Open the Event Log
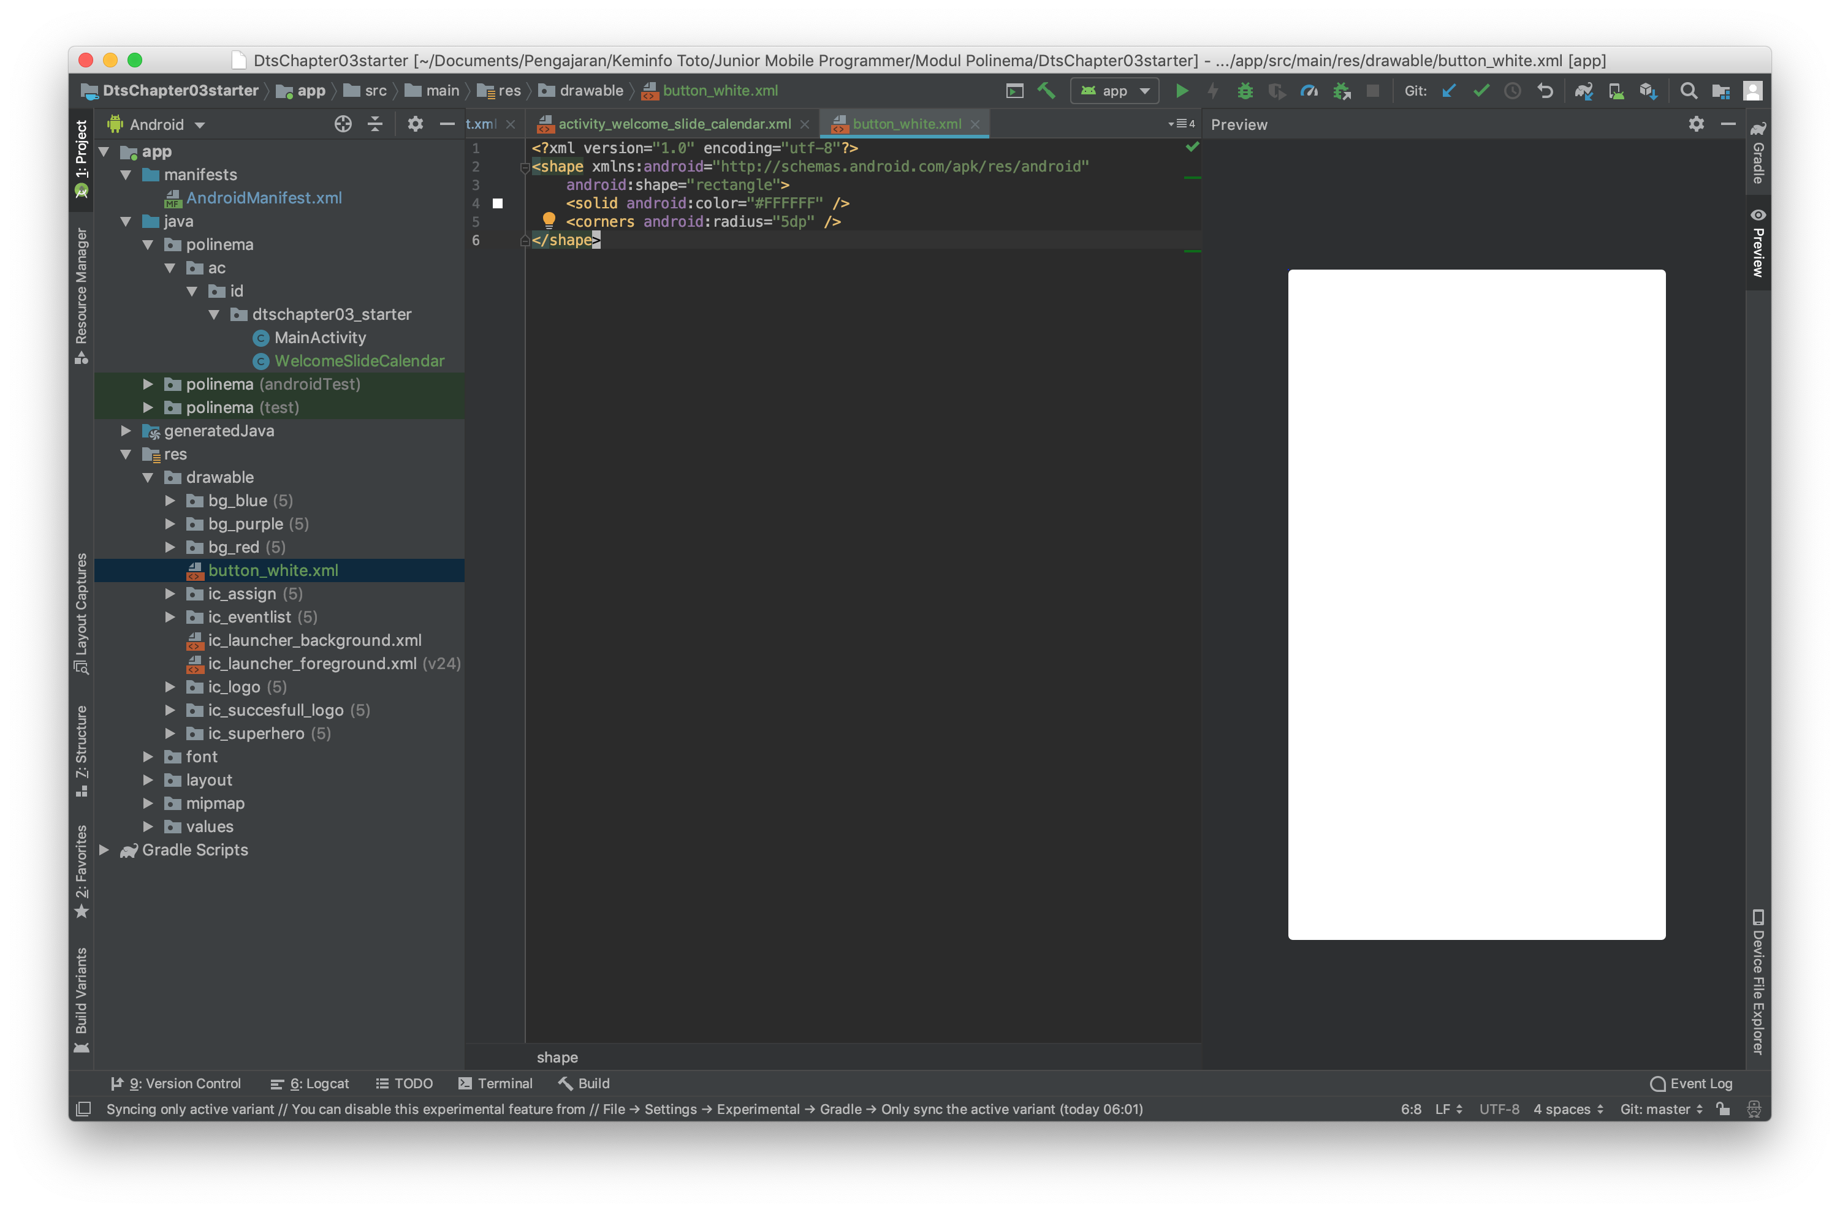The height and width of the screenshot is (1212, 1840). click(1691, 1084)
